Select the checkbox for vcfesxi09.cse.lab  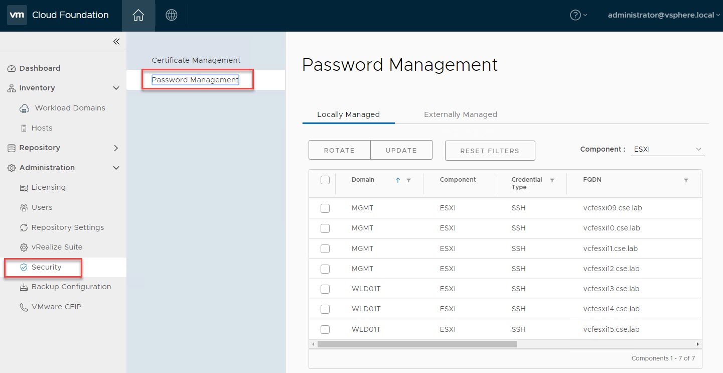point(325,208)
